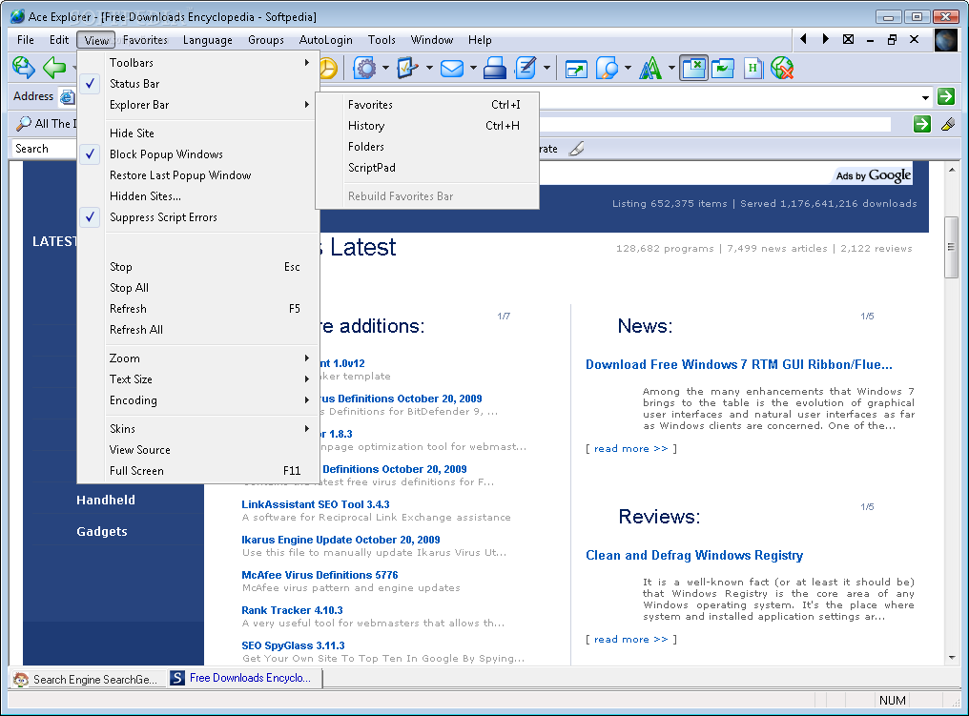Open the address bar dropdown arrow
The height and width of the screenshot is (716, 969).
click(x=925, y=97)
